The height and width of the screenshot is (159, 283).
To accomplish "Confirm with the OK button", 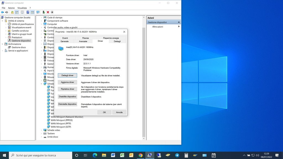I will [x=104, y=112].
